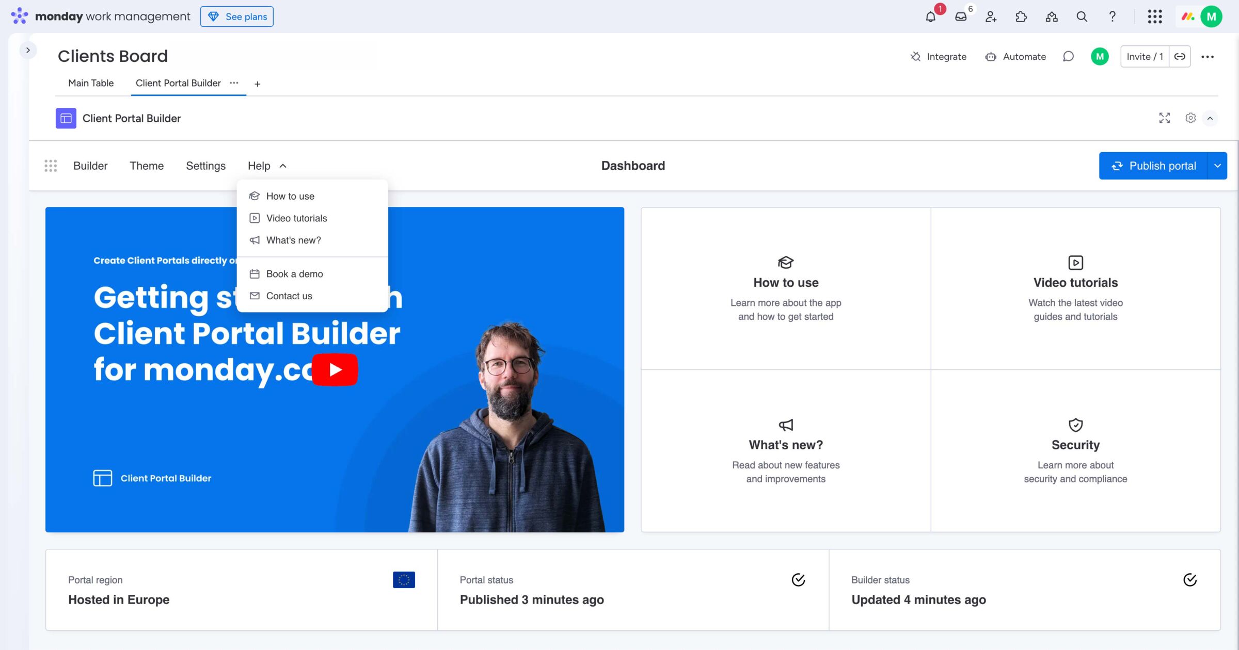The image size is (1239, 650).
Task: Open the Builder section
Action: click(x=90, y=166)
